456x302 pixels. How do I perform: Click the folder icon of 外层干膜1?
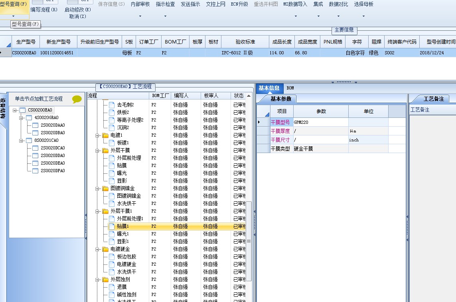pos(106,211)
